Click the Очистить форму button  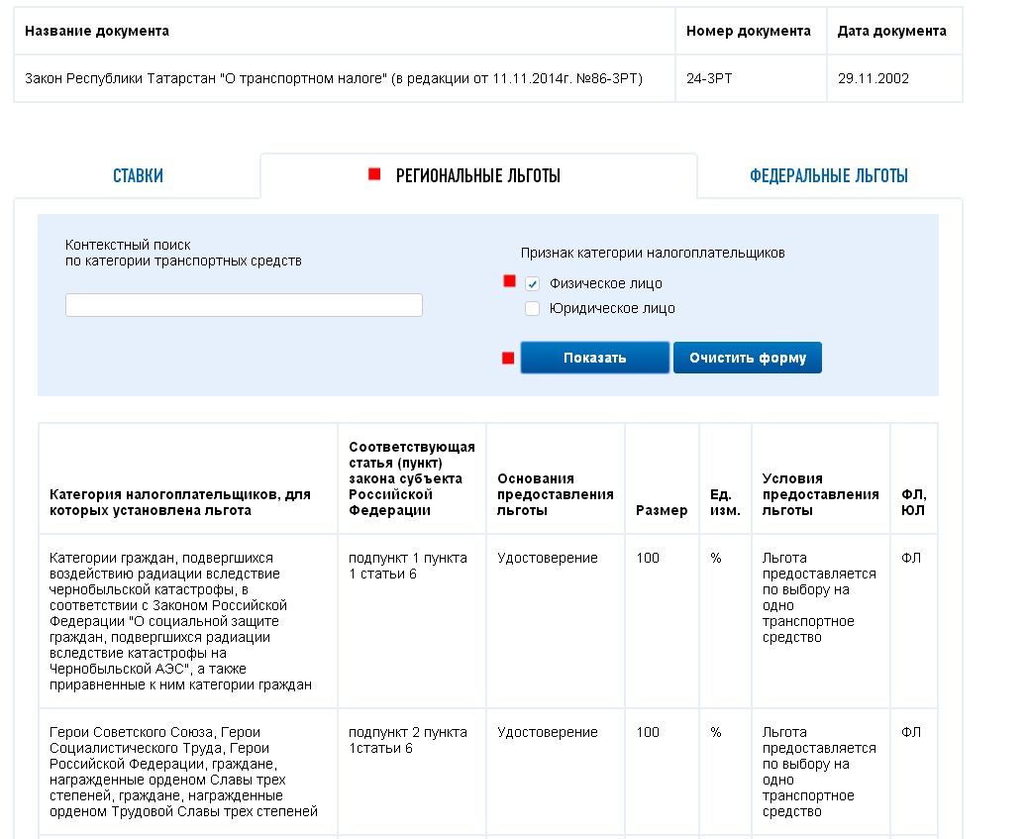(748, 358)
